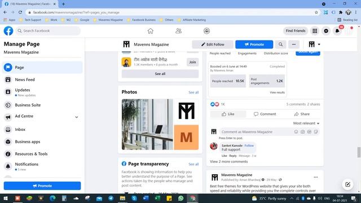Viewport: 361px width, 203px height.
Task: Reply to Sanket Kanode's comment
Action: pos(233,156)
